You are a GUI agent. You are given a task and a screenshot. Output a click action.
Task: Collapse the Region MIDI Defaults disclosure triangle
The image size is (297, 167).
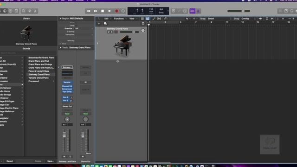[x=60, y=19]
